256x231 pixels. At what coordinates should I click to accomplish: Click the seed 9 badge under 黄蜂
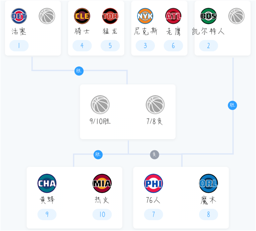point(47,214)
